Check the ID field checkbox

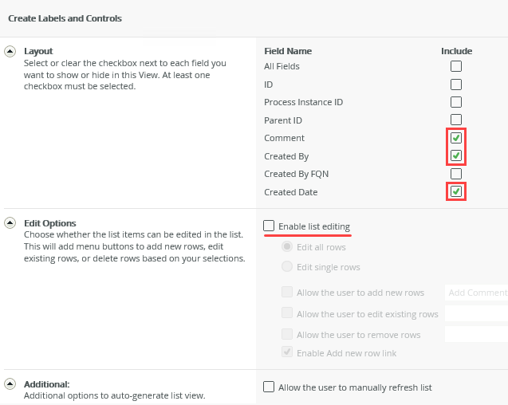(x=456, y=84)
